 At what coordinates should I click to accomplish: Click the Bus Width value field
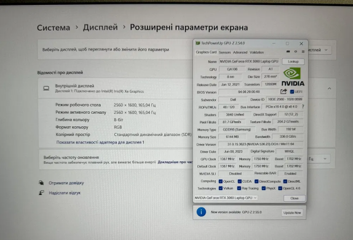[x=291, y=129]
